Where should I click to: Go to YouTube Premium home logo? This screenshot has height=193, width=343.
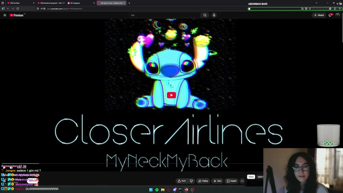17,15
